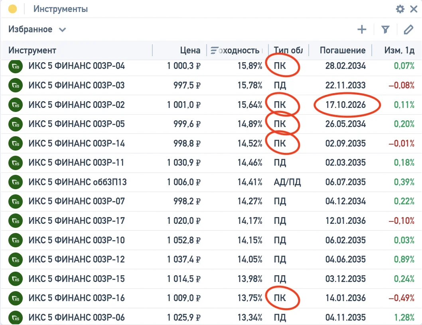Click maturity date 17.10.2026
The height and width of the screenshot is (325, 422).
point(345,105)
